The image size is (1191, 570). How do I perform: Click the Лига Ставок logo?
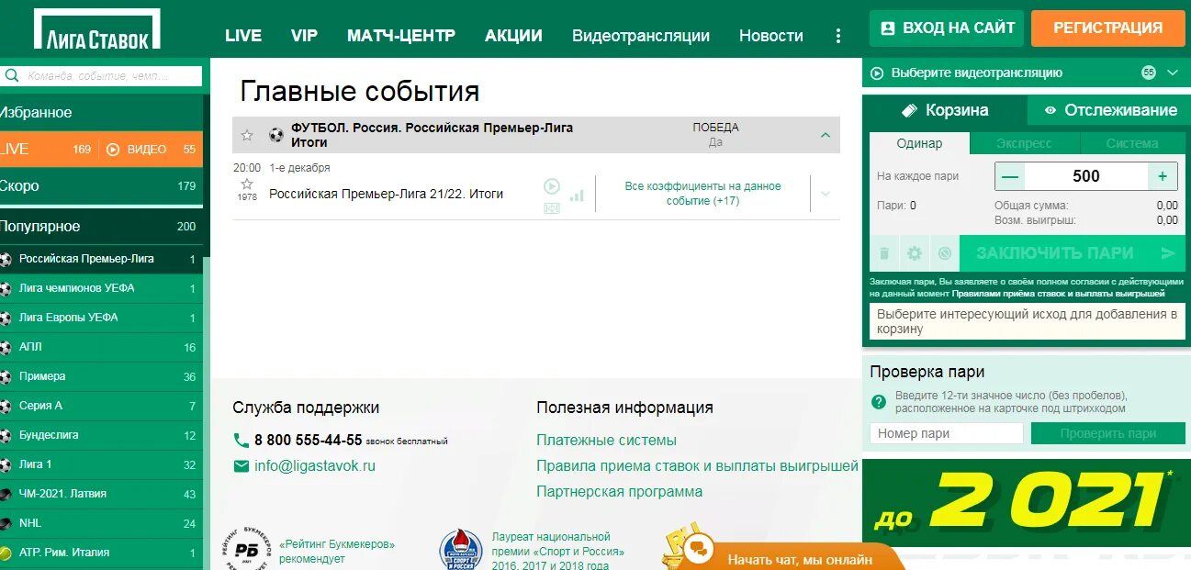point(97,28)
